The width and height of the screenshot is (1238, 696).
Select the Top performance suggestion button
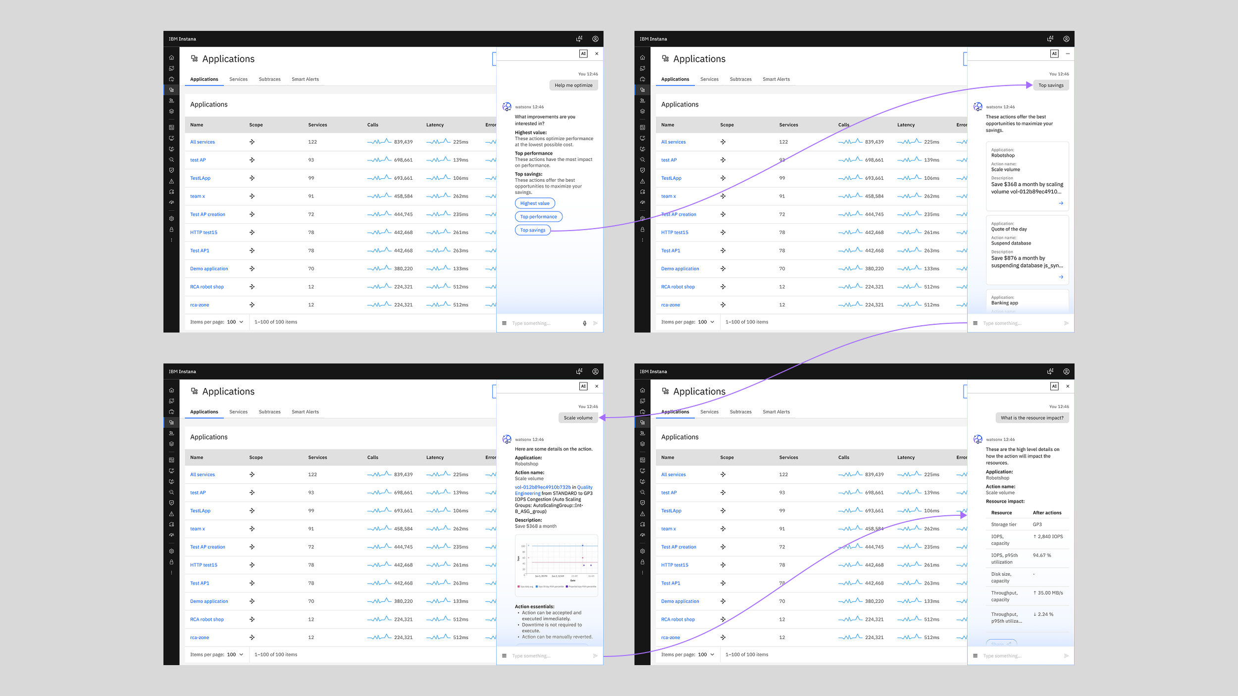pyautogui.click(x=538, y=217)
